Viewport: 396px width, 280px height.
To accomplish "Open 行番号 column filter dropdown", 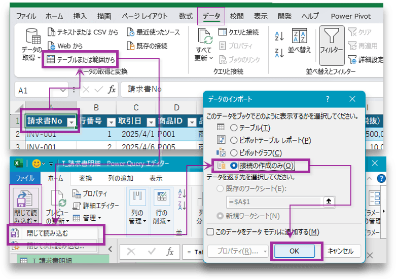I will click(x=111, y=122).
